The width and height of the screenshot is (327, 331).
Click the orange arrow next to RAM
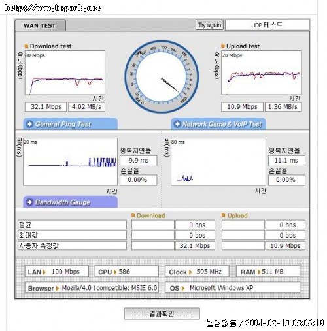259,272
